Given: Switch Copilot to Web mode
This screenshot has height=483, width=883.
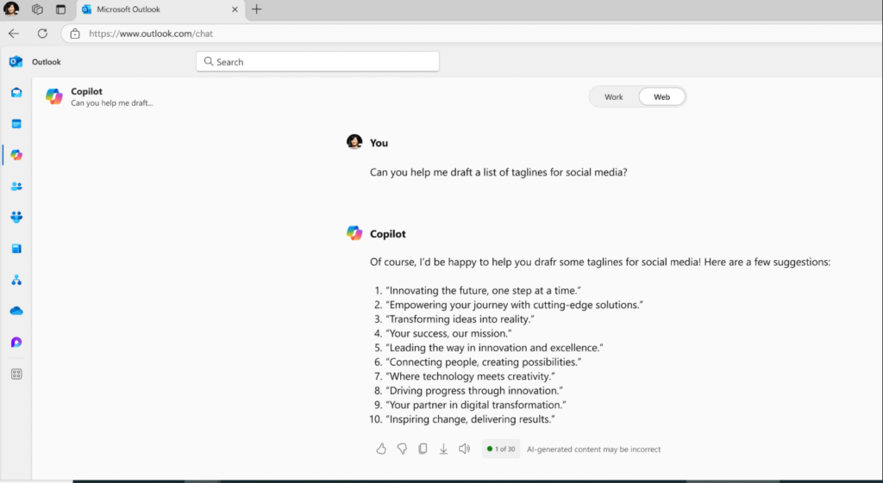Looking at the screenshot, I should pyautogui.click(x=661, y=96).
